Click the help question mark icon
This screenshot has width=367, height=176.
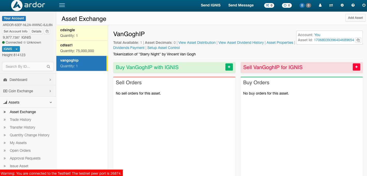click(353, 5)
